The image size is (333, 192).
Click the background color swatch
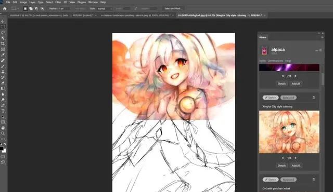(x=4, y=150)
